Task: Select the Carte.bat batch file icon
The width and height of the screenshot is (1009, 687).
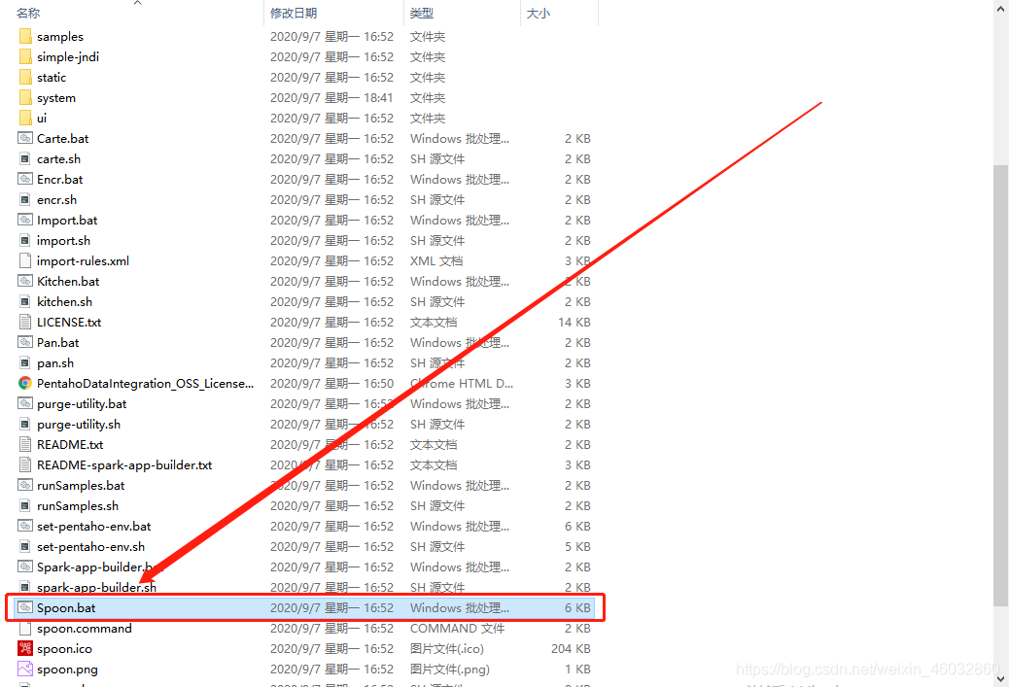Action: pos(25,138)
